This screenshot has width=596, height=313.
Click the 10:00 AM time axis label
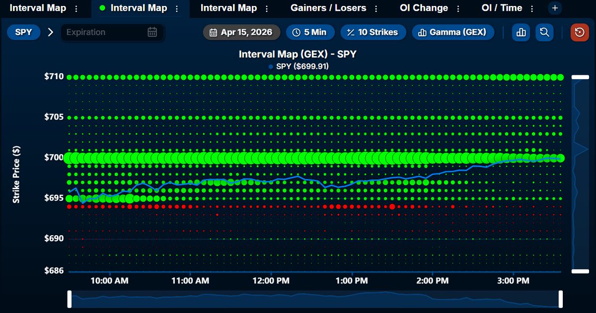click(x=109, y=281)
